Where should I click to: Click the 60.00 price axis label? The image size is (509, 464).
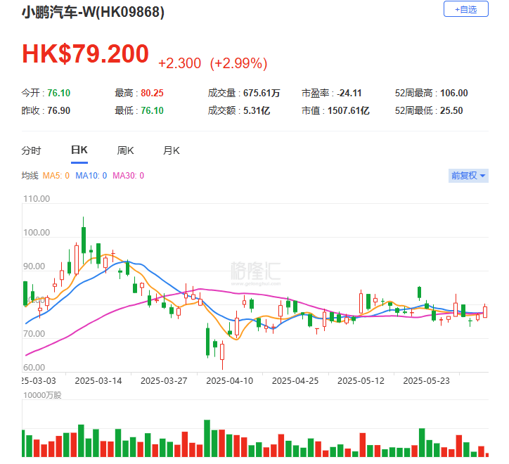tap(34, 368)
